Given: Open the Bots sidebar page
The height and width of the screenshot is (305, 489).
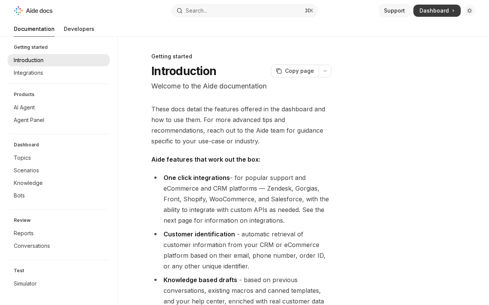Looking at the screenshot, I should pyautogui.click(x=19, y=196).
